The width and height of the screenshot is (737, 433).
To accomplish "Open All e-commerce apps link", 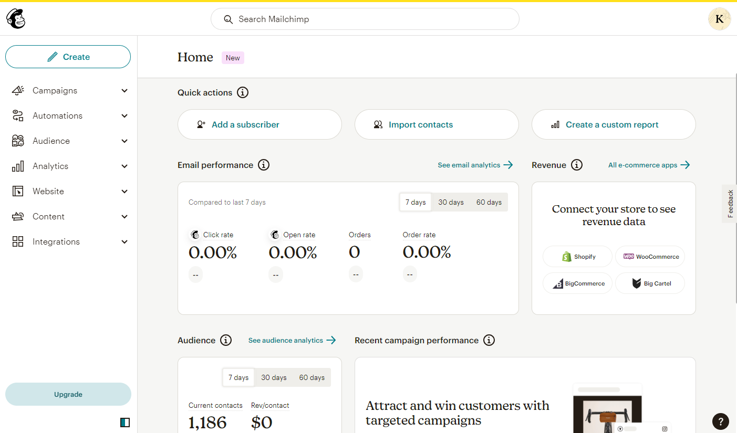I will [x=649, y=165].
